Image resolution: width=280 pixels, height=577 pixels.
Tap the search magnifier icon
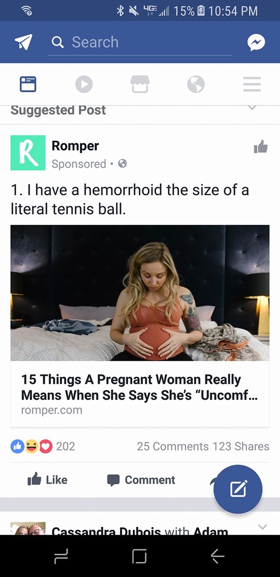point(58,42)
